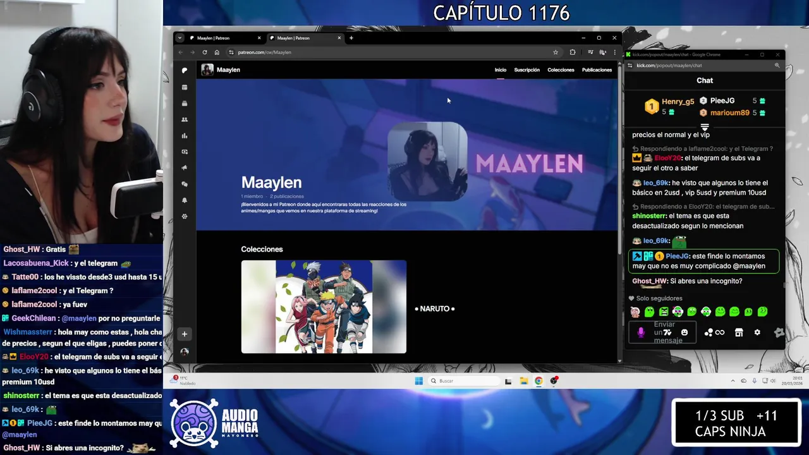Open the chats bubble icon in Patreon sidebar
Screen dimensions: 809x455
pos(185,184)
